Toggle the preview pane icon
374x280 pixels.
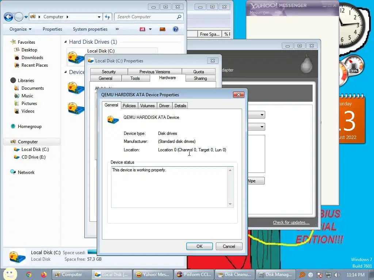(x=163, y=29)
